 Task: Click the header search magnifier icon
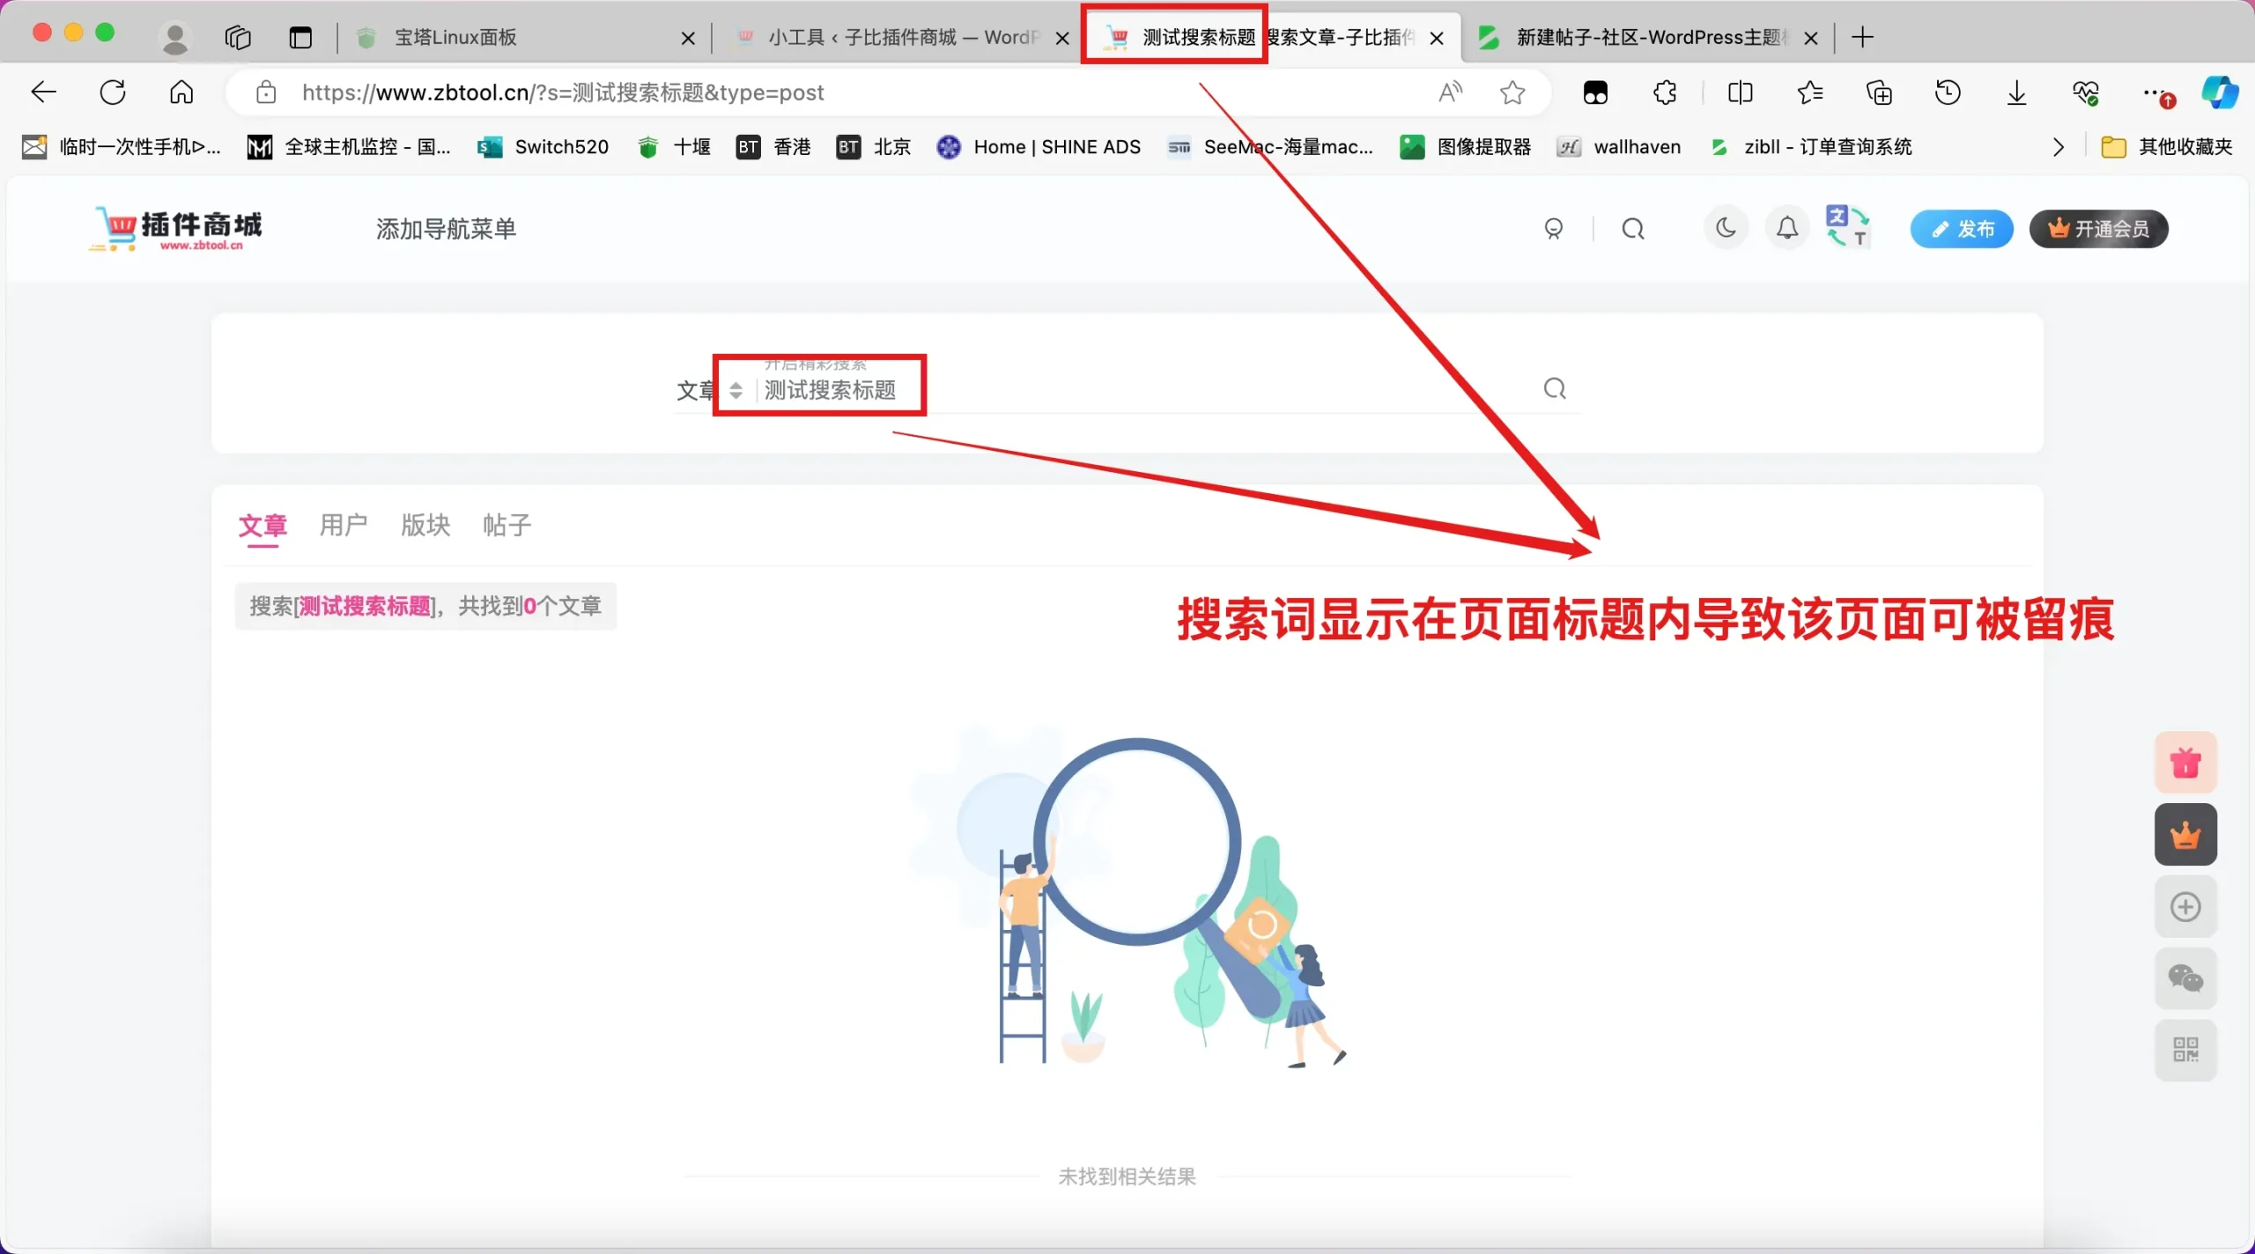click(1633, 229)
